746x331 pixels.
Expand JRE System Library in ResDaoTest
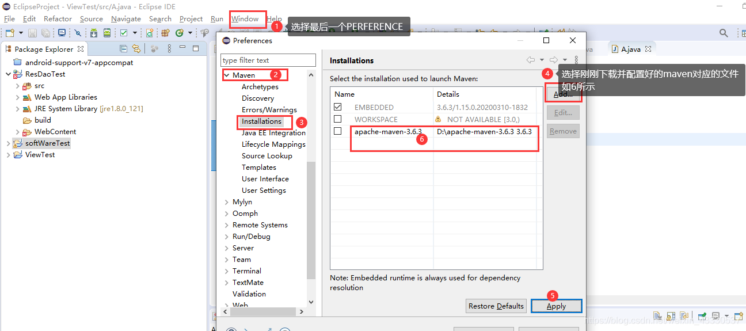pos(18,109)
